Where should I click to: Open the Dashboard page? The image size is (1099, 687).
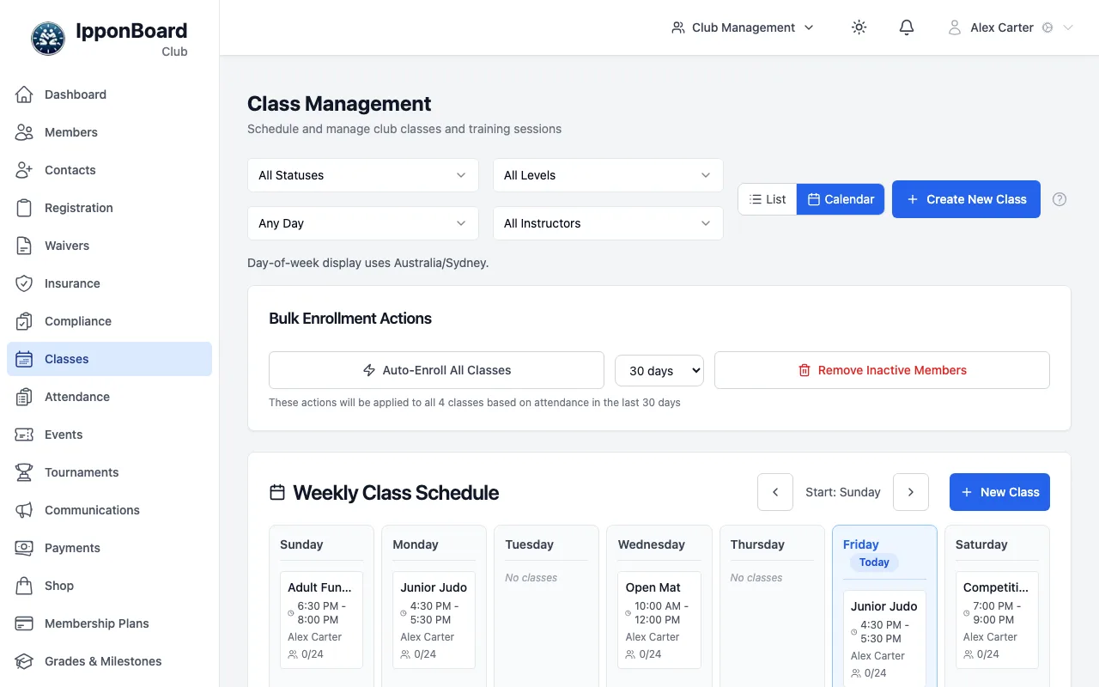click(x=109, y=94)
